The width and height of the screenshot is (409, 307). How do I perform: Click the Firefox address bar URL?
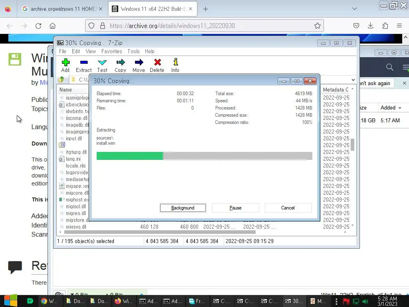pyautogui.click(x=172, y=26)
